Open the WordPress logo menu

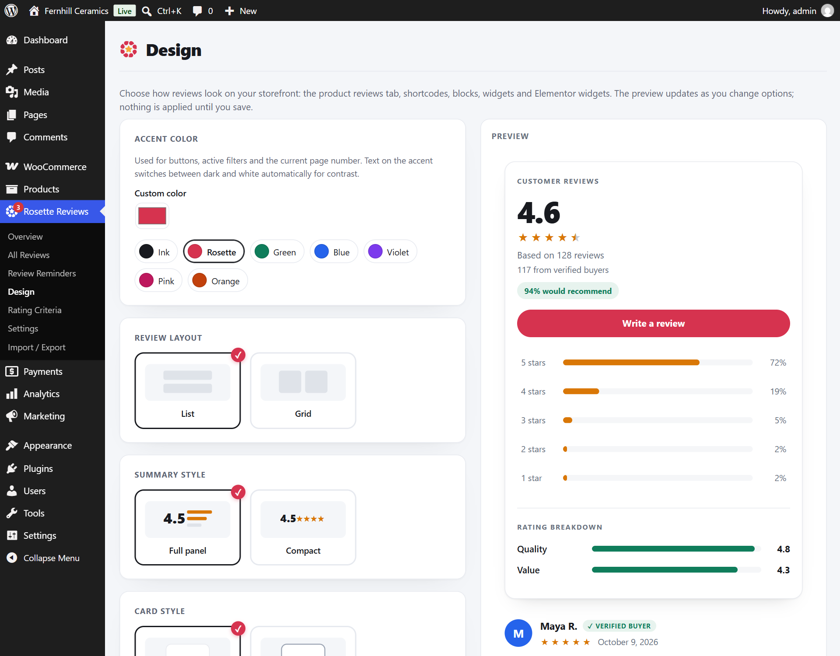[11, 10]
